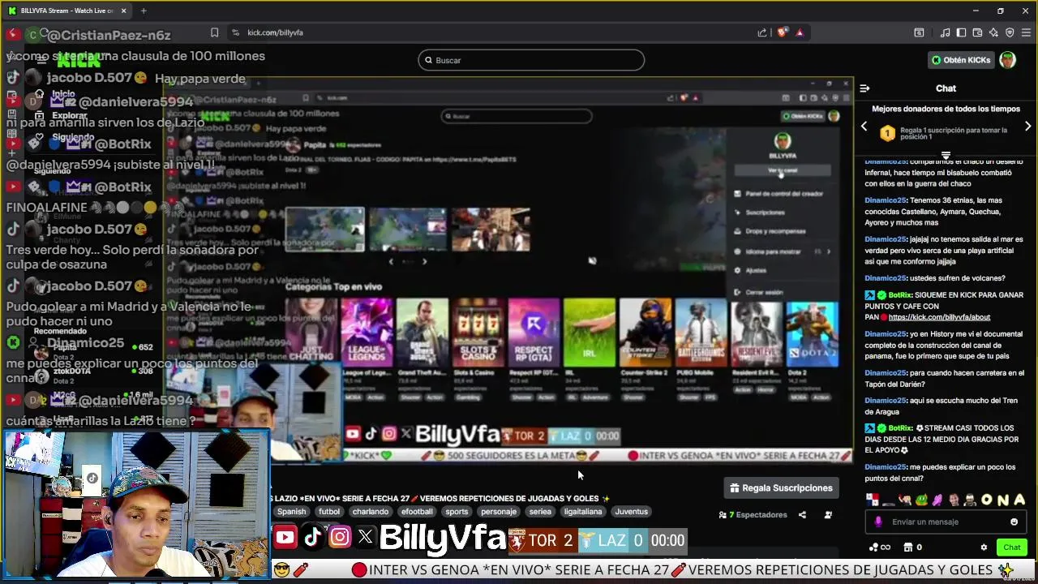Image resolution: width=1038 pixels, height=584 pixels.
Task: Open Dota 2 category thumbnail
Action: pyautogui.click(x=813, y=333)
